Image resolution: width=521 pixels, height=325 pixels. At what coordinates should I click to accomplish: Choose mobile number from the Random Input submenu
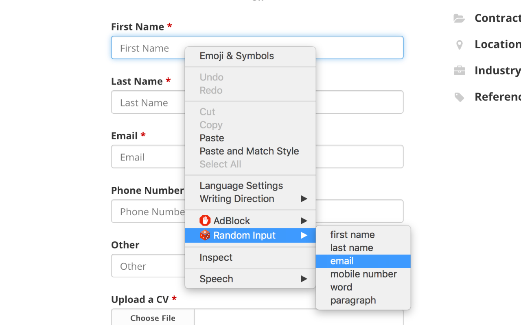[x=363, y=274]
